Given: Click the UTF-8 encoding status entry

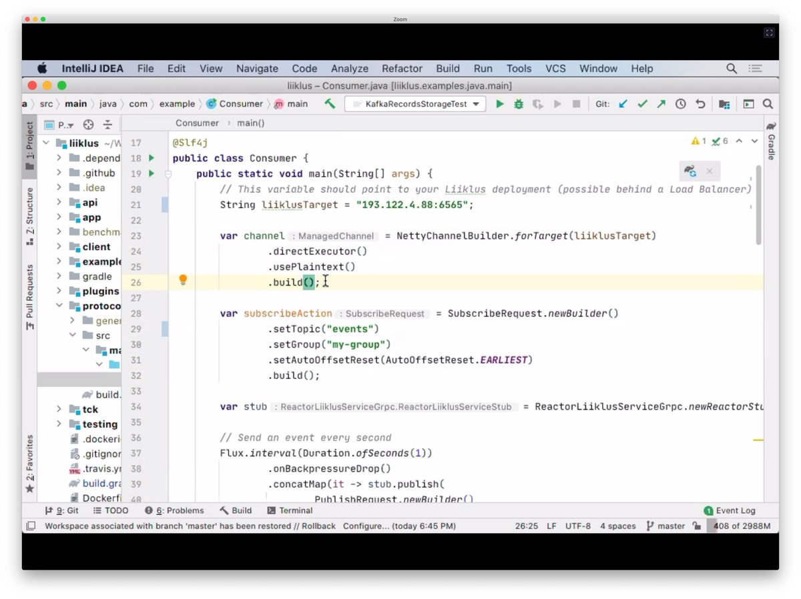Looking at the screenshot, I should (578, 526).
